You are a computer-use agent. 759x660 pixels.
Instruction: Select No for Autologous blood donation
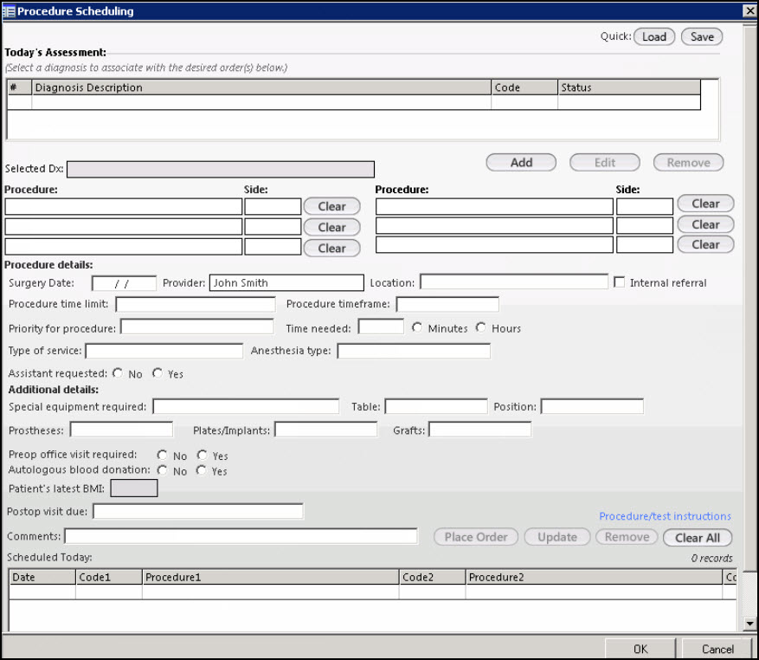tap(162, 470)
